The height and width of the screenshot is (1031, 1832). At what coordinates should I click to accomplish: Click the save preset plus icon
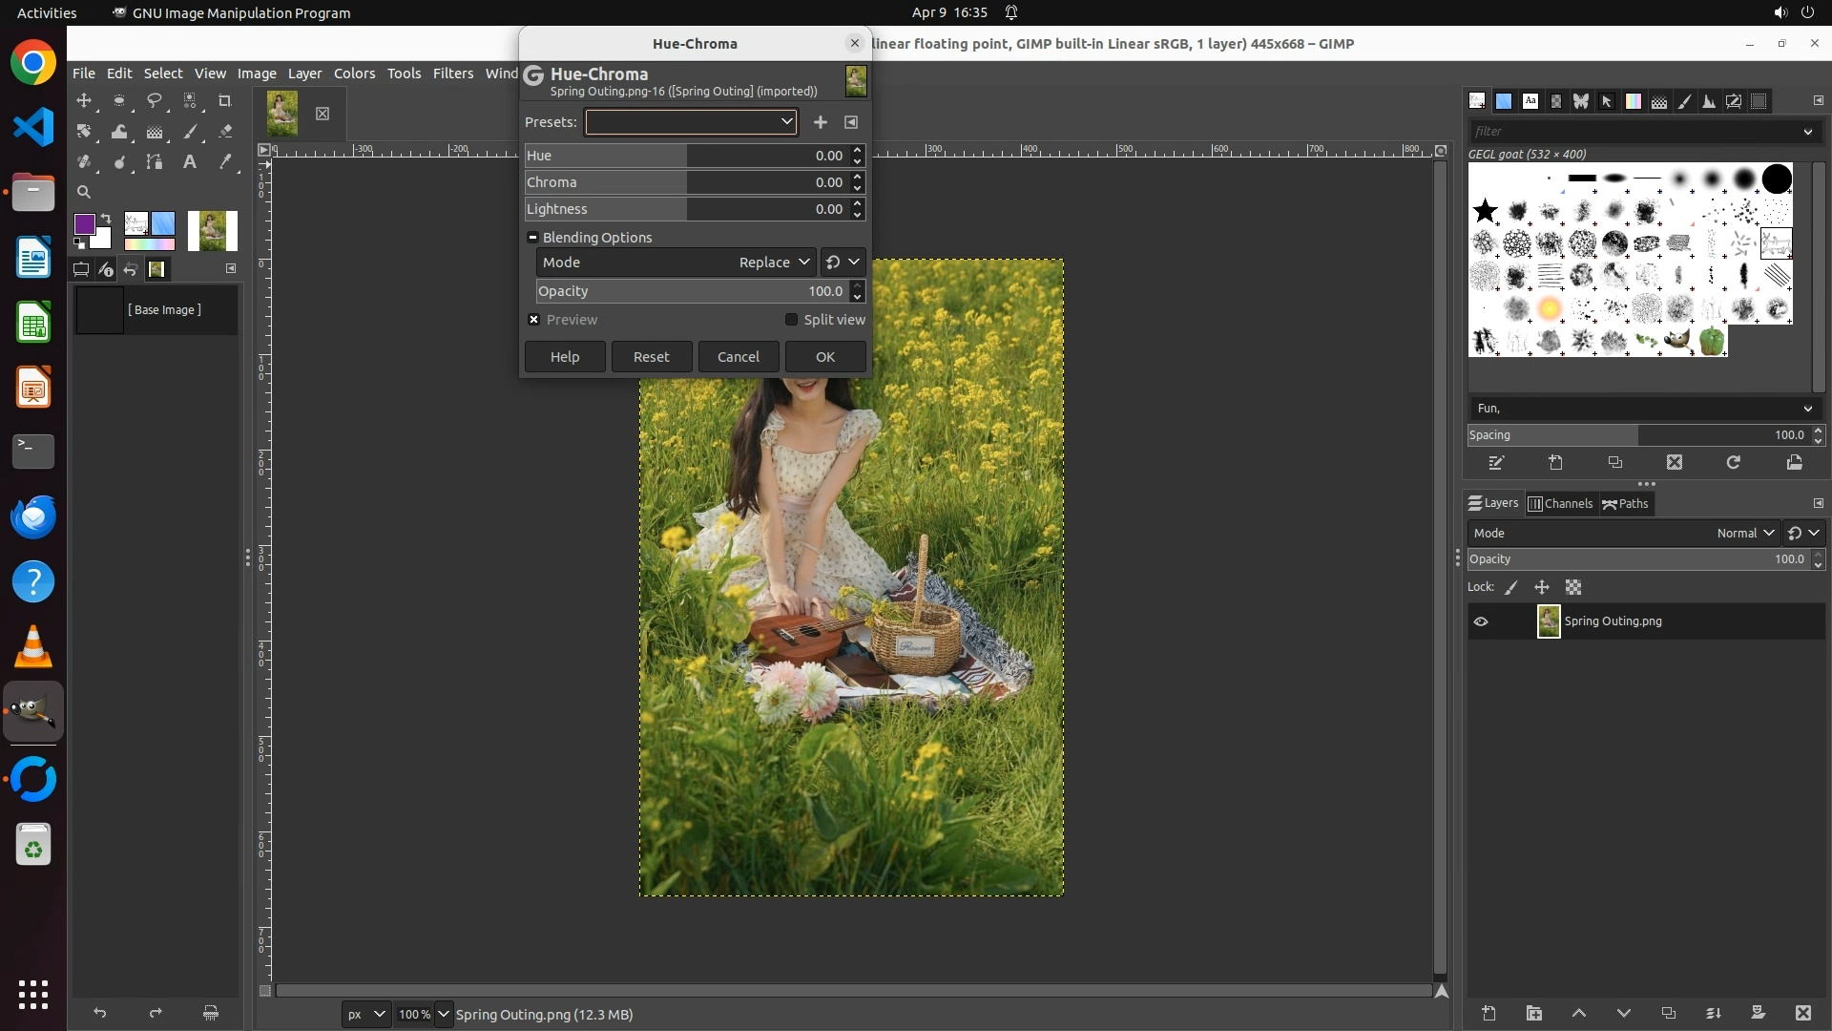click(821, 122)
